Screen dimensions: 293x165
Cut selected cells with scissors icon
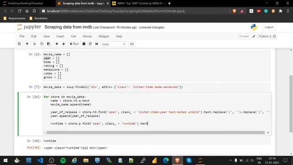click(35, 44)
